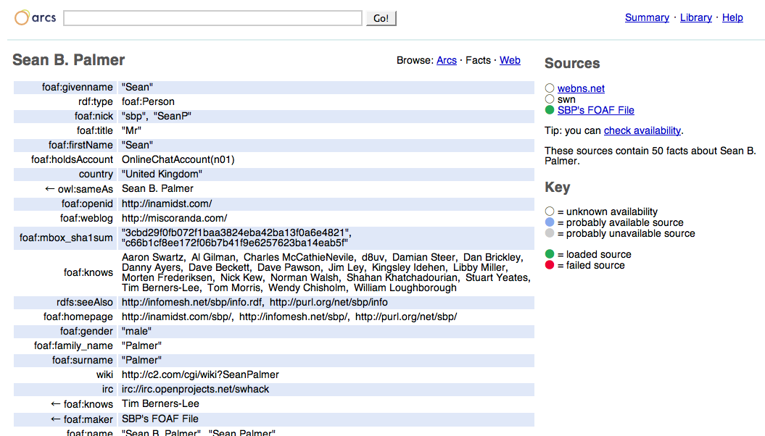Viewport: 765px width, 436px height.
Task: Click the check availability link
Action: point(642,130)
